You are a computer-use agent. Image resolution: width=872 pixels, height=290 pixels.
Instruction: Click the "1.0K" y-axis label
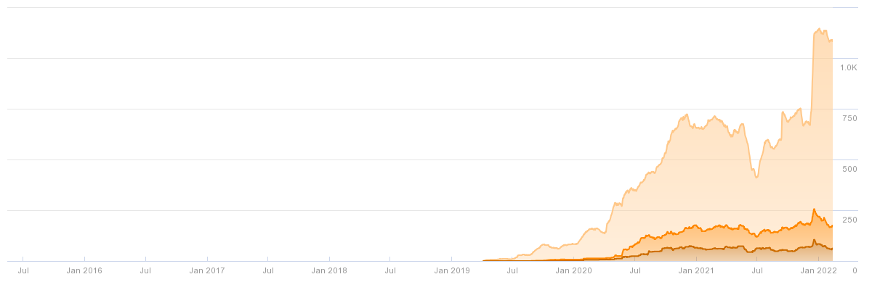coord(849,67)
